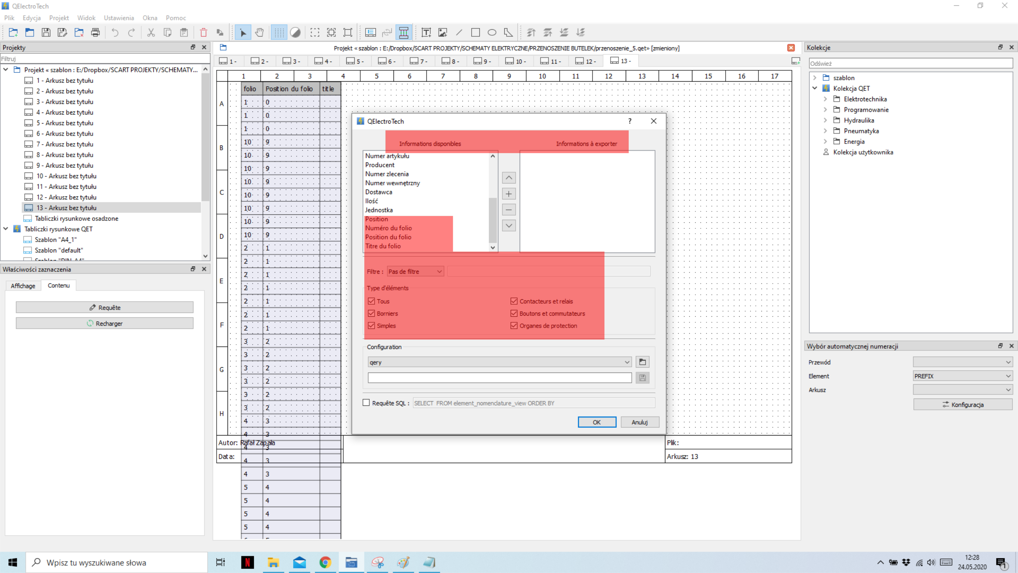Screen dimensions: 1018x573
Task: Click the save configuration disk icon
Action: [642, 378]
